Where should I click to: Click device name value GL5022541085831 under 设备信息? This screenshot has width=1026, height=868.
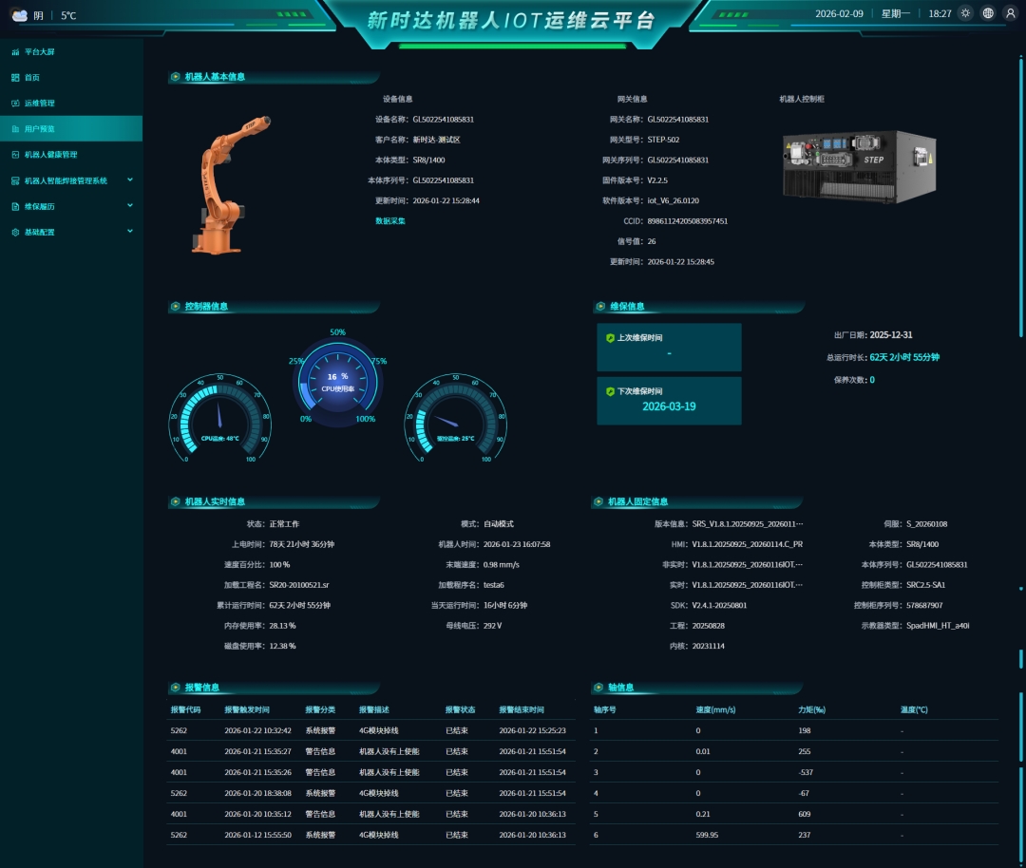[443, 120]
